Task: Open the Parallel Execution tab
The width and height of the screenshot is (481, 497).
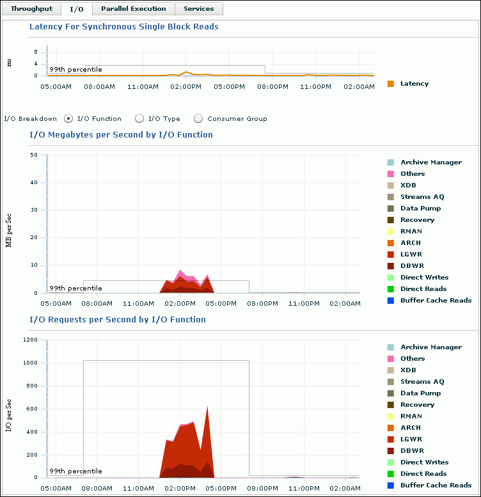Action: pyautogui.click(x=133, y=9)
